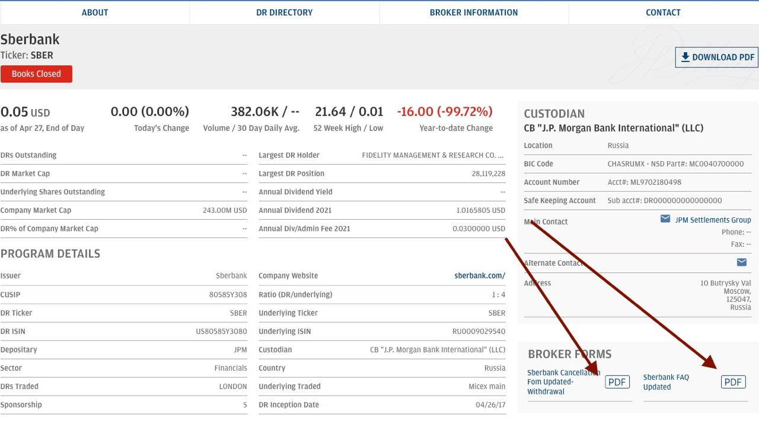Select the CUSIP value 80585Y308

[x=228, y=295]
